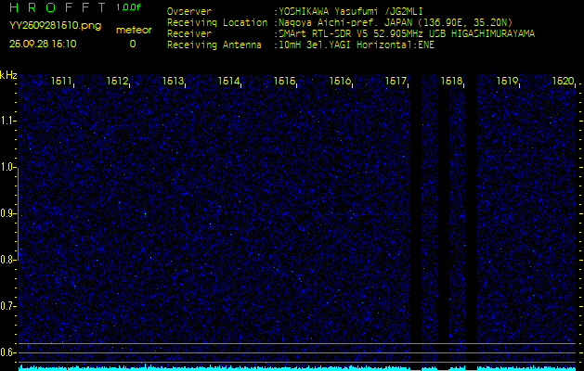Click the date 25.09.28 16:10 label
The image size is (584, 371).
tap(43, 44)
